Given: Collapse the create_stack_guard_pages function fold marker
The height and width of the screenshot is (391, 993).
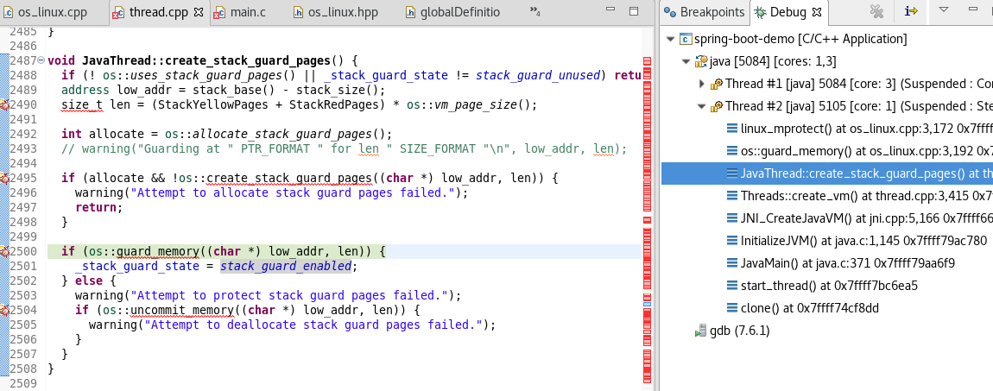Looking at the screenshot, I should (x=41, y=60).
